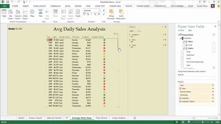Show ACTIVE fields list
221x124 pixels.
(x=181, y=30)
